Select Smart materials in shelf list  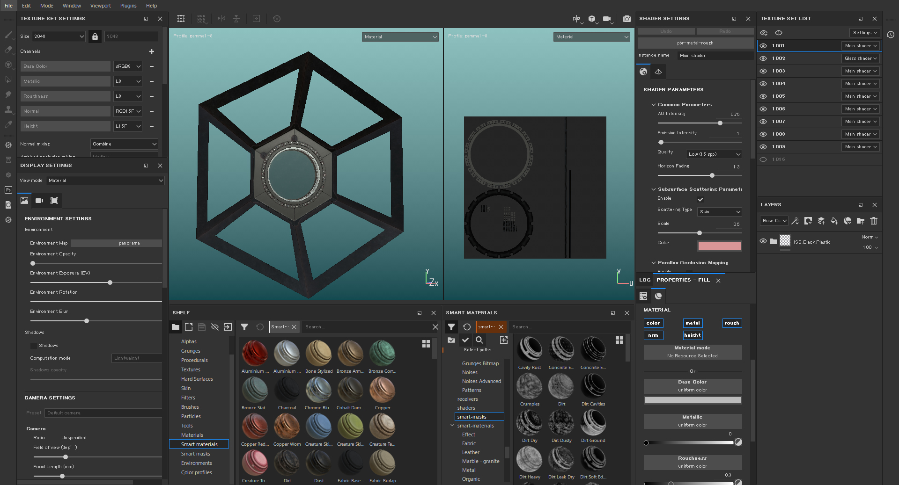[199, 444]
